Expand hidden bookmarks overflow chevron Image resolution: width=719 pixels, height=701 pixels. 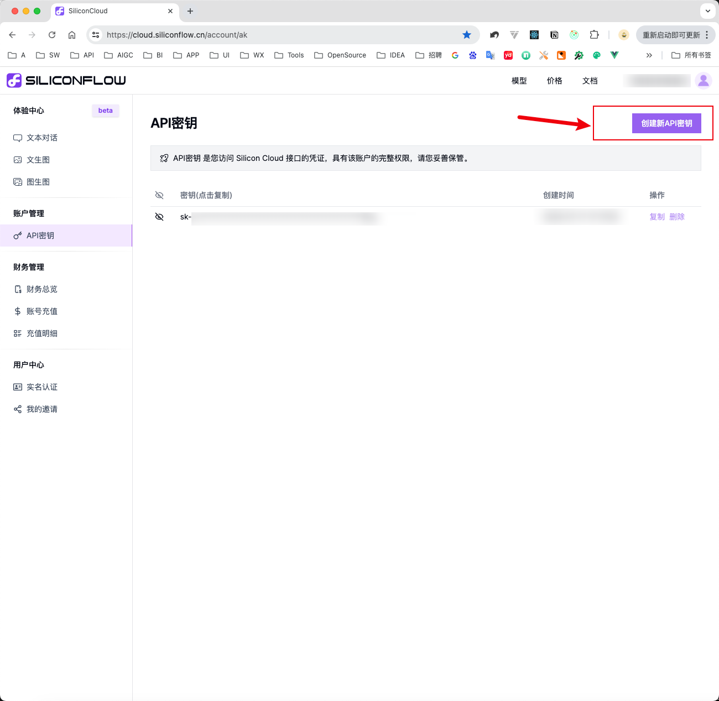coord(649,55)
